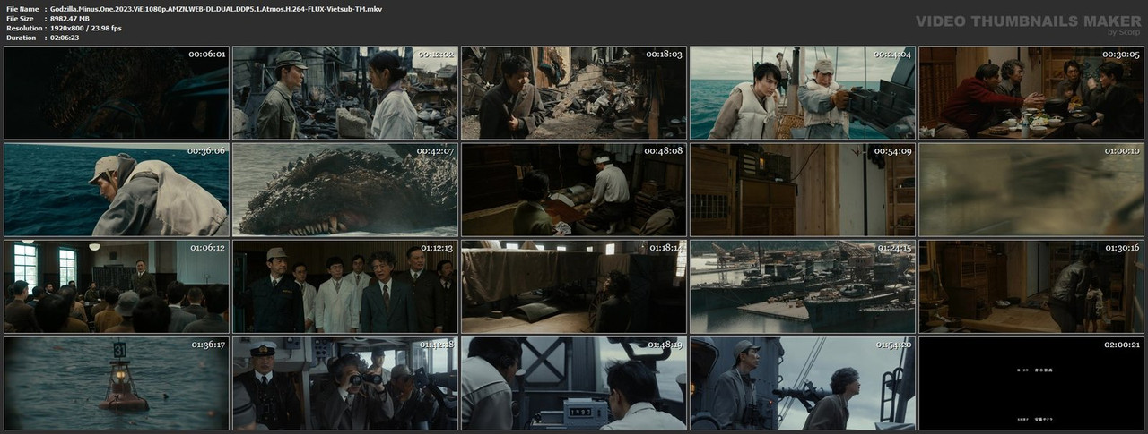Click the resolution text 1920x800 / 23.98 fps
1148x434 pixels.
(86, 28)
